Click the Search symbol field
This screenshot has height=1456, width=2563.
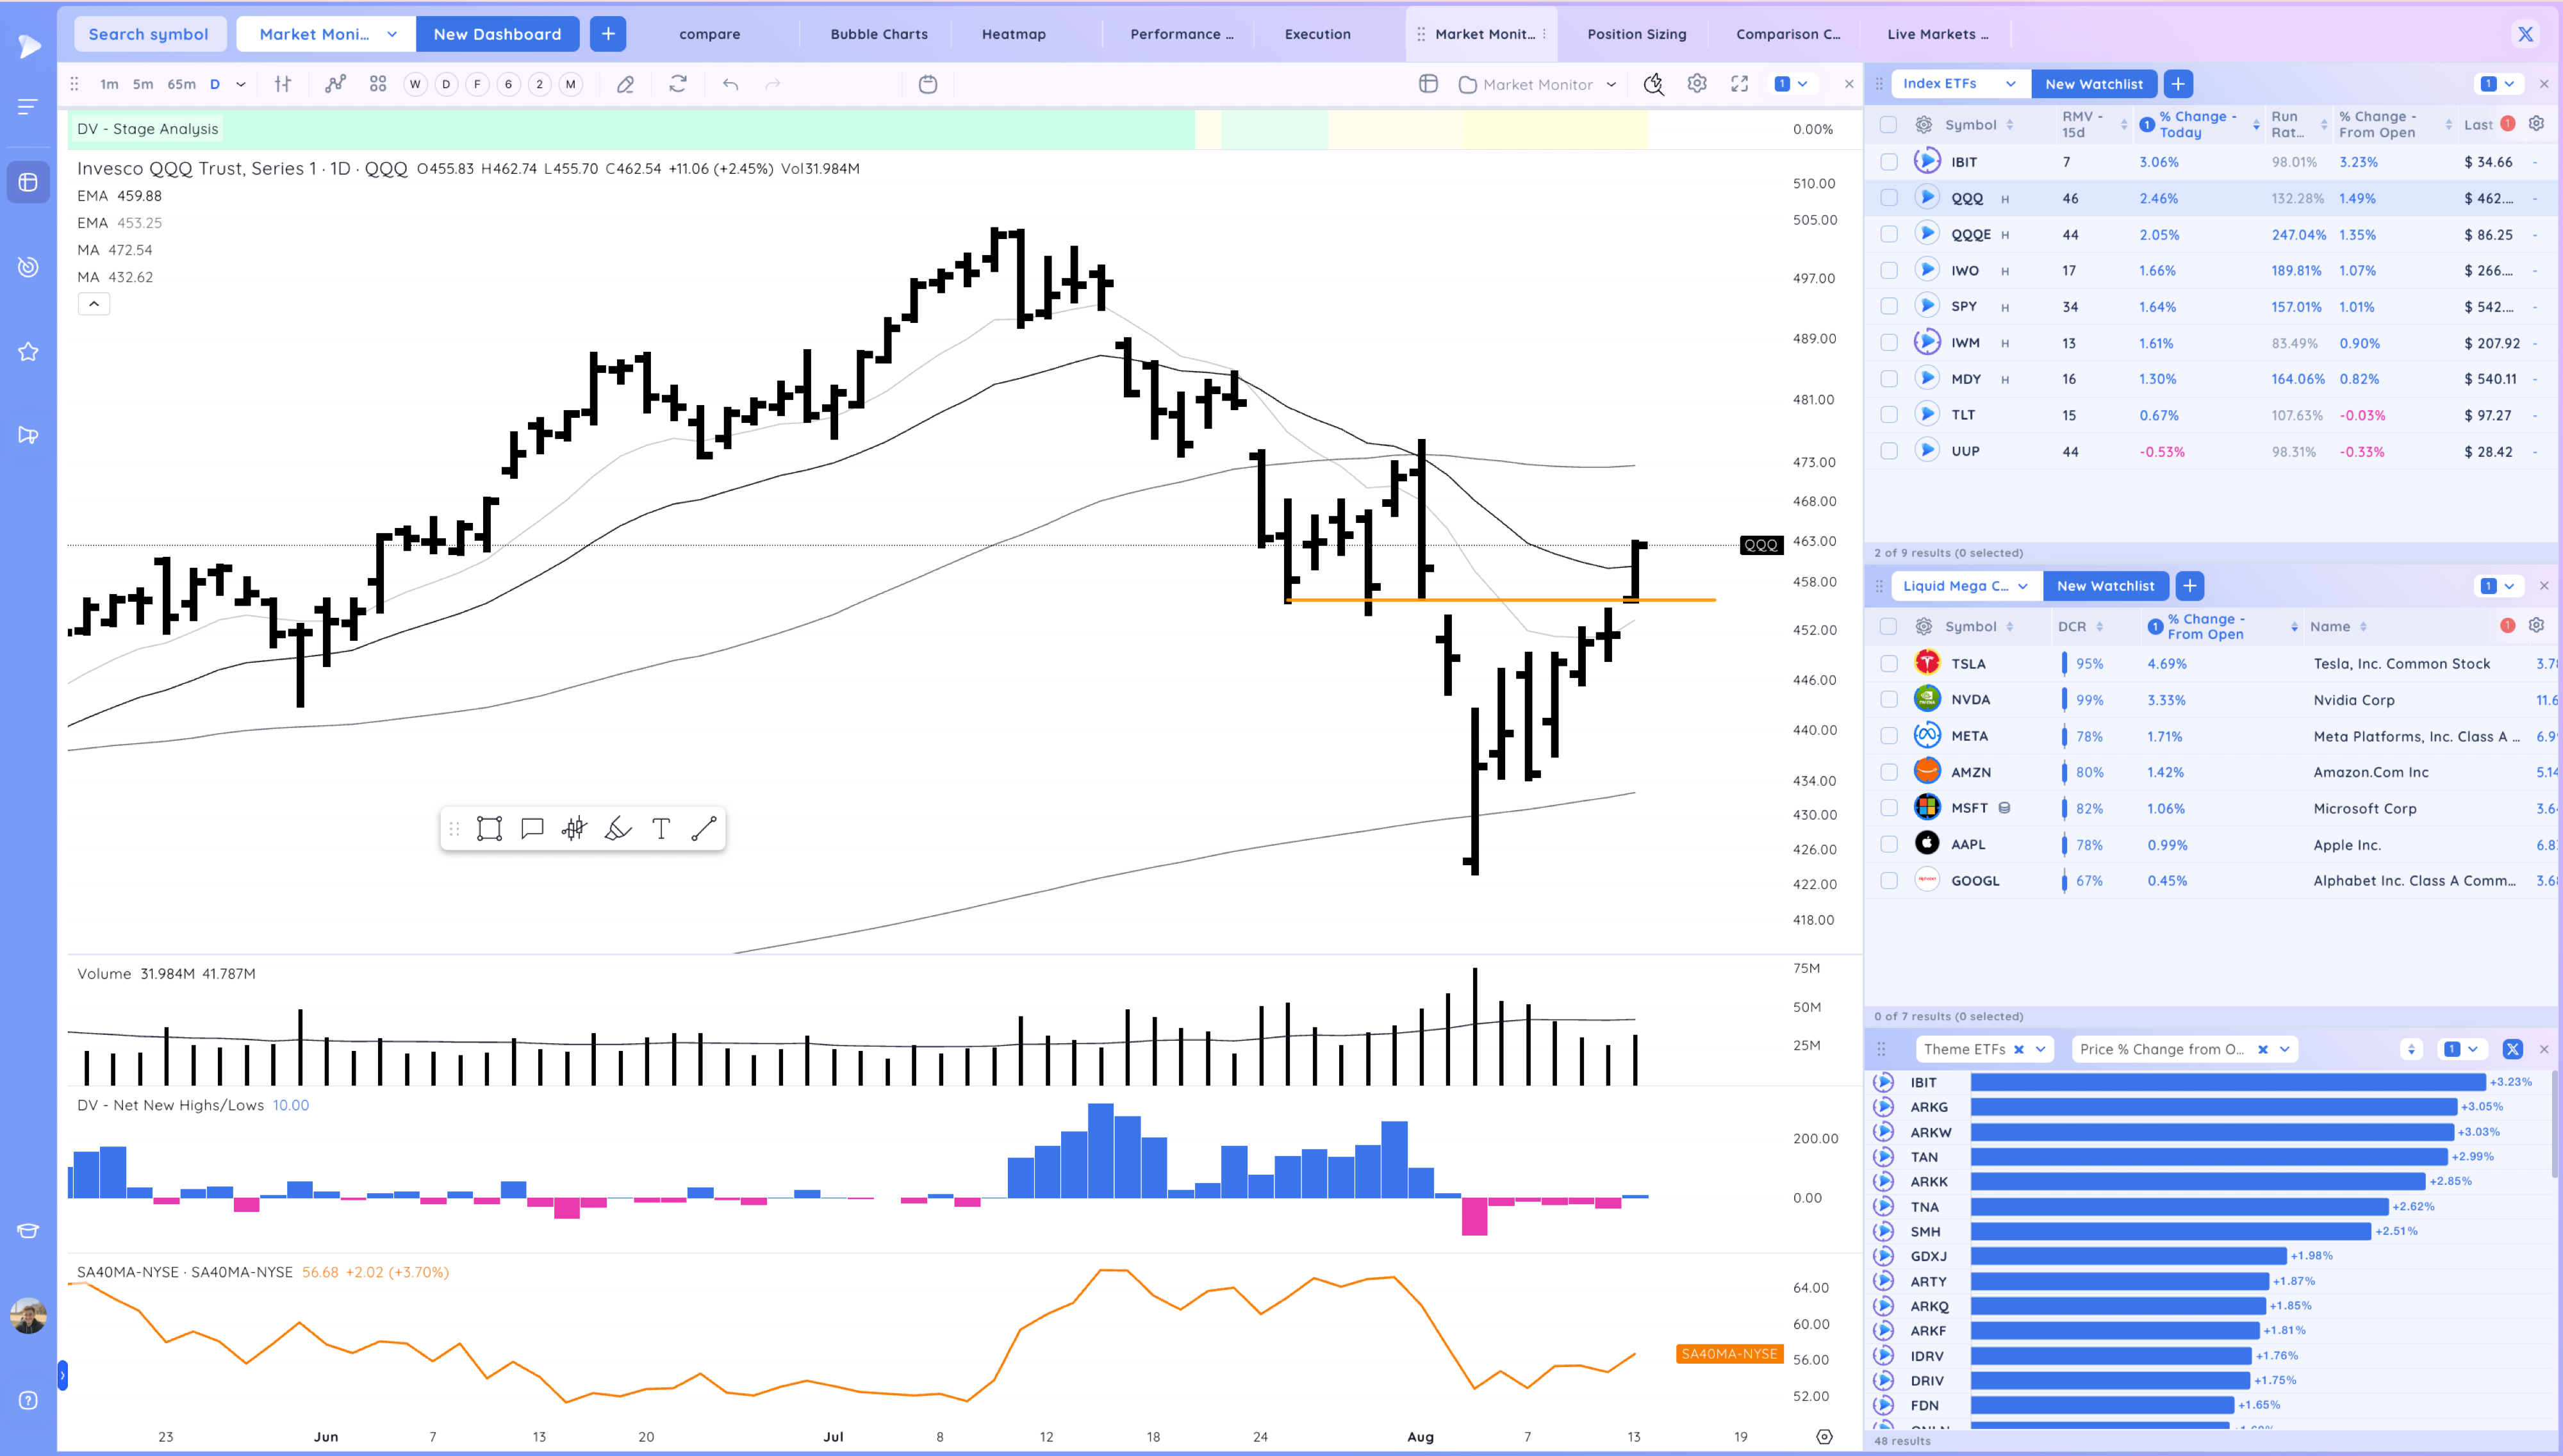(149, 34)
